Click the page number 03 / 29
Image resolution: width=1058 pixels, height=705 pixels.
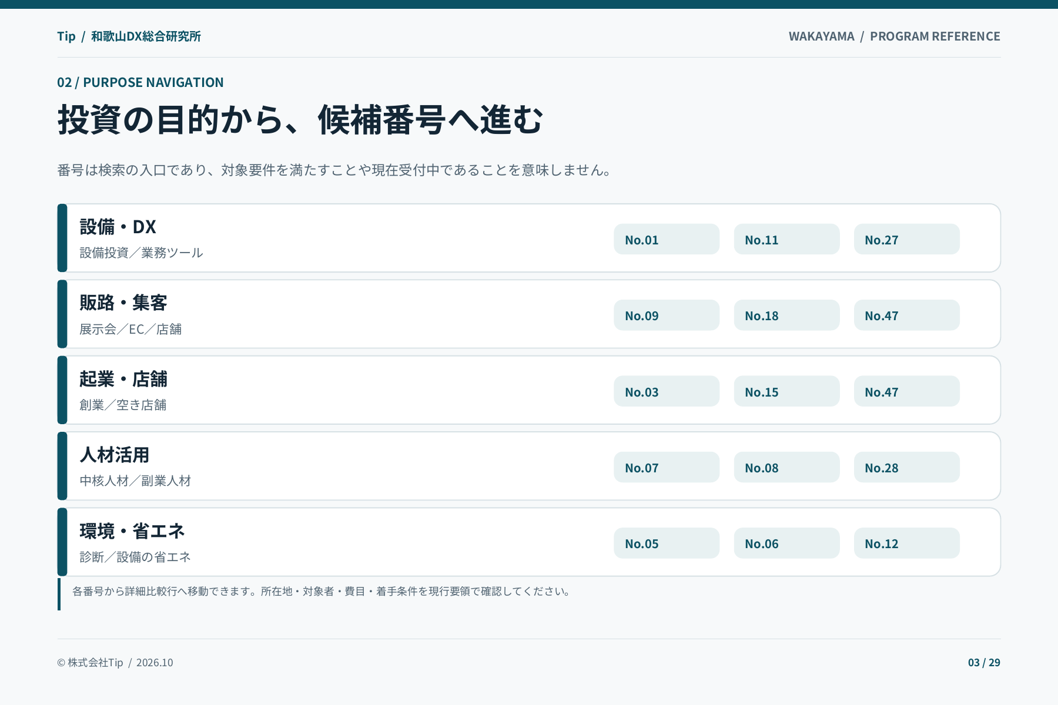[984, 663]
